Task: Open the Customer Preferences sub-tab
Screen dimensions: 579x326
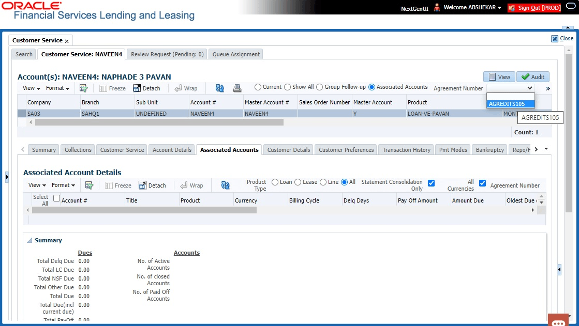Action: click(346, 150)
